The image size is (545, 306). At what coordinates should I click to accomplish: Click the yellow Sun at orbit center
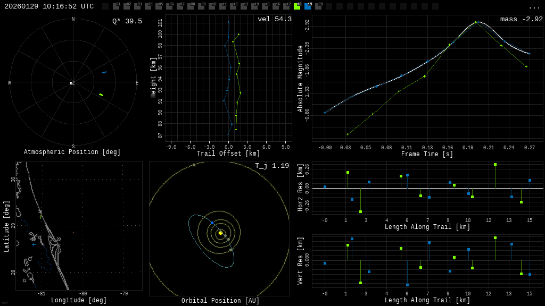[220, 233]
